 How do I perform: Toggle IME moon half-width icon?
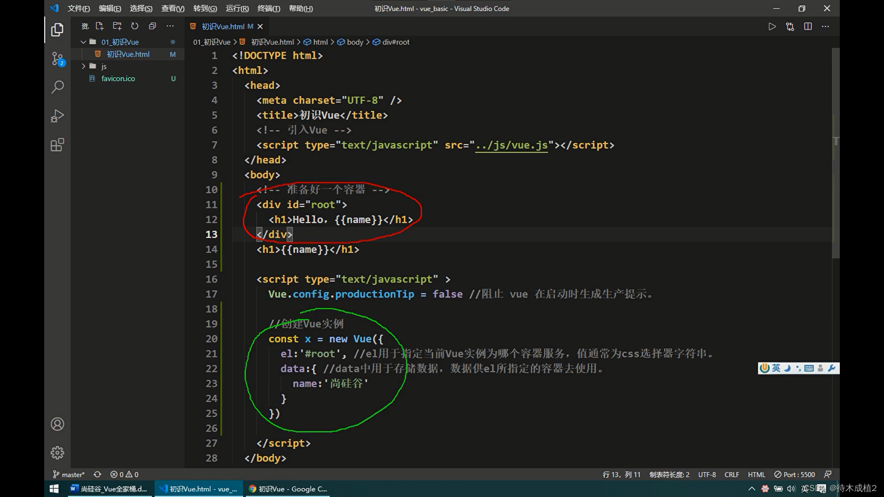[787, 368]
